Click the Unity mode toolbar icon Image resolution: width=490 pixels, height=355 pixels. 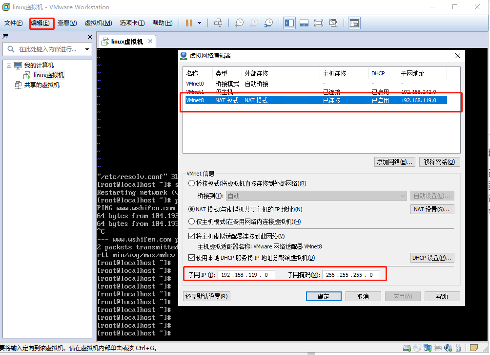click(333, 23)
